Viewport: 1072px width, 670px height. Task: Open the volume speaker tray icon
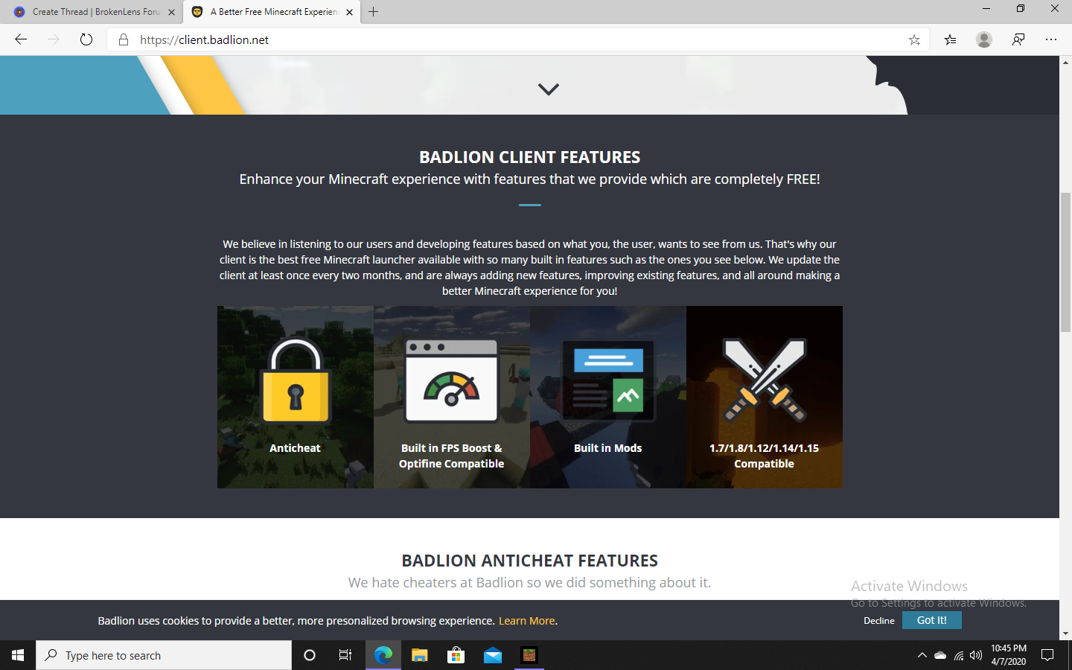coord(976,656)
